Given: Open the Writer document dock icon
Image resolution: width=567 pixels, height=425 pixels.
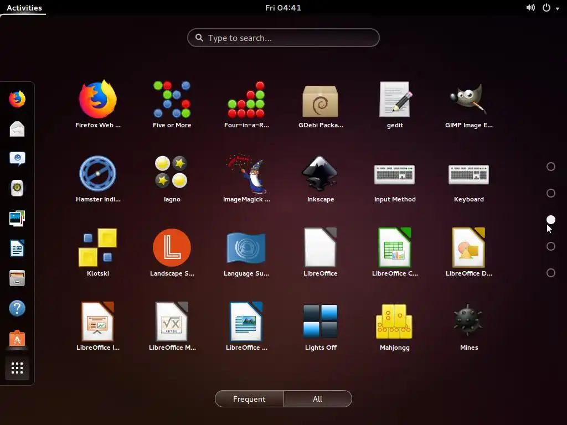Looking at the screenshot, I should tap(17, 248).
